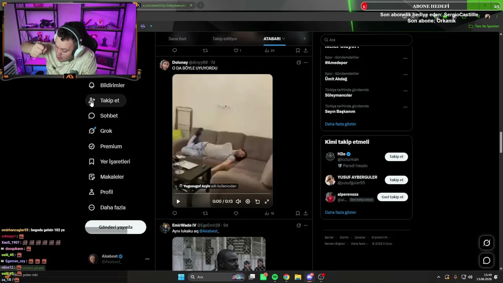
Task: Open floating messages chat button
Action: tap(486, 261)
